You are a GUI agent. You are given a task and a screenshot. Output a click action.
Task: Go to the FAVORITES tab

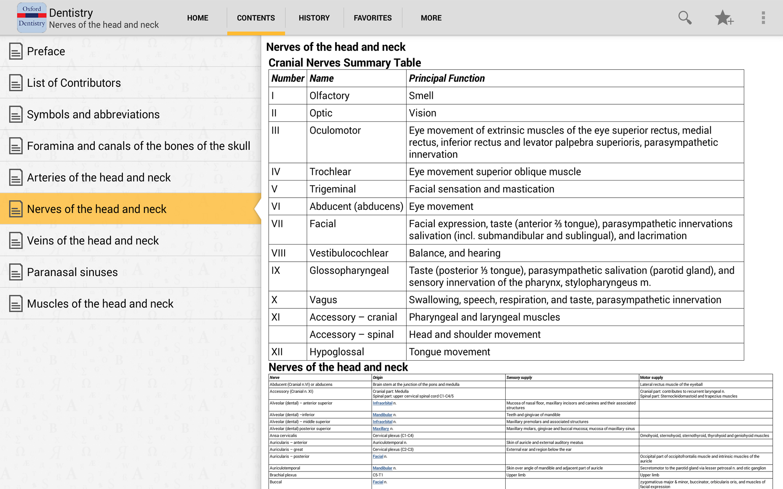click(373, 18)
